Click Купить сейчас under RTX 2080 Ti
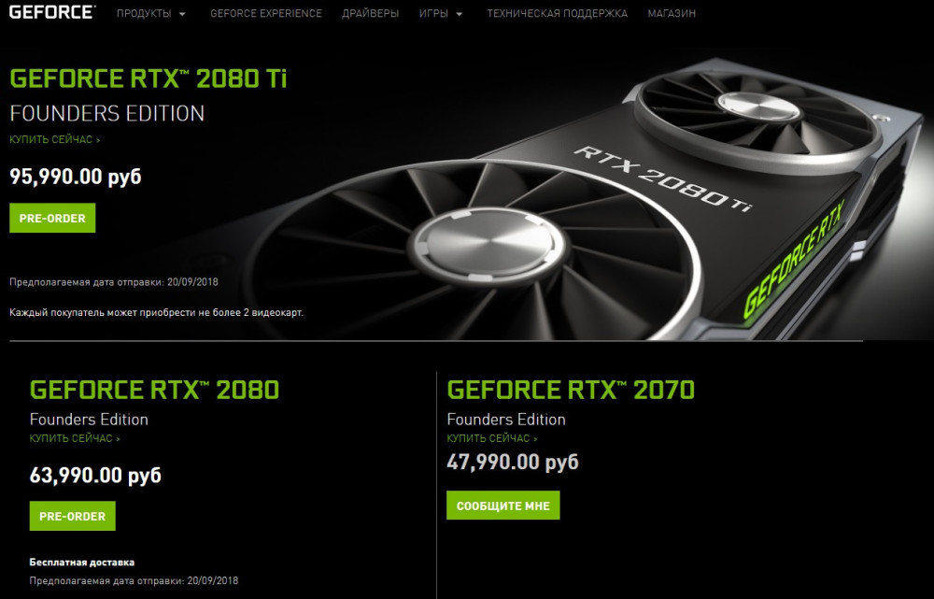 [55, 139]
